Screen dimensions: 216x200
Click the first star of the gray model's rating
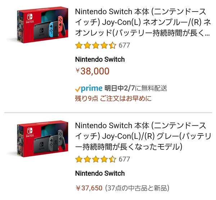point(79,159)
